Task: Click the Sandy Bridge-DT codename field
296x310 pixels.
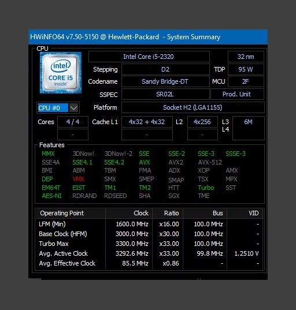Action: coord(165,81)
